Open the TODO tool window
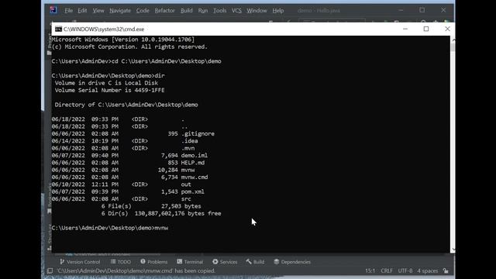This screenshot has height=279, width=496. click(121, 262)
